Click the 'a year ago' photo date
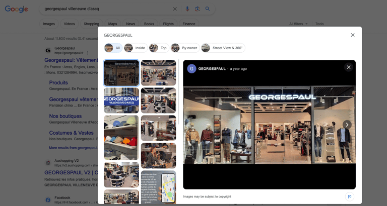 click(x=238, y=69)
